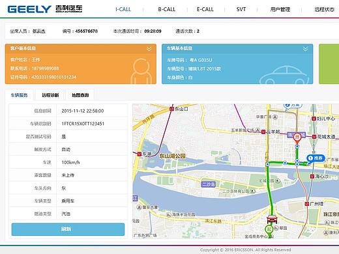Image resolution: width=339 pixels, height=254 pixels.
Task: Click the car silhouette in vehicle card
Action: point(284,75)
